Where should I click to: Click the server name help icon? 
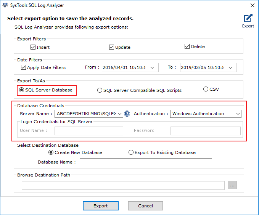(x=127, y=114)
